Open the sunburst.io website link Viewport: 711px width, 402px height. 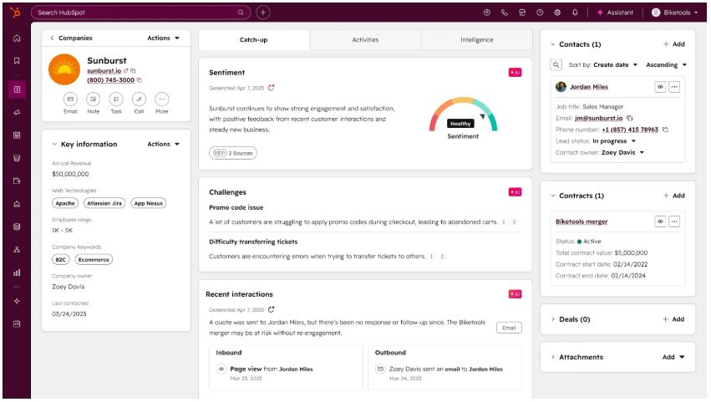click(104, 71)
